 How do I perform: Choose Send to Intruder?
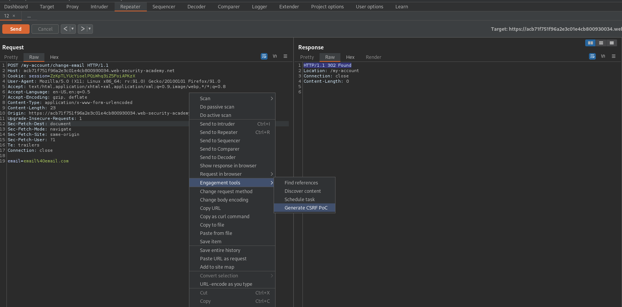[232, 124]
